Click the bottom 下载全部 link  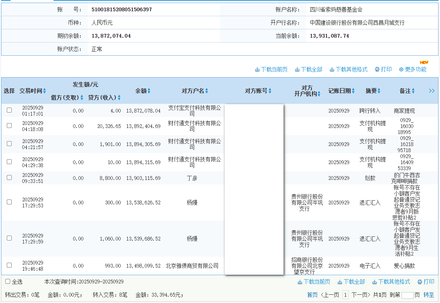pos(351,282)
